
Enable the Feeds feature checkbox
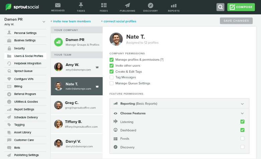tap(242, 138)
